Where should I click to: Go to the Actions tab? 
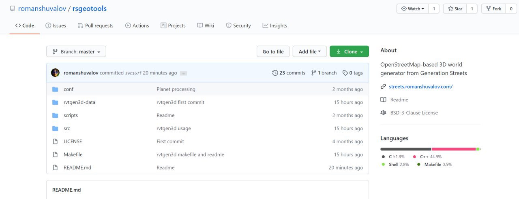[x=137, y=25]
